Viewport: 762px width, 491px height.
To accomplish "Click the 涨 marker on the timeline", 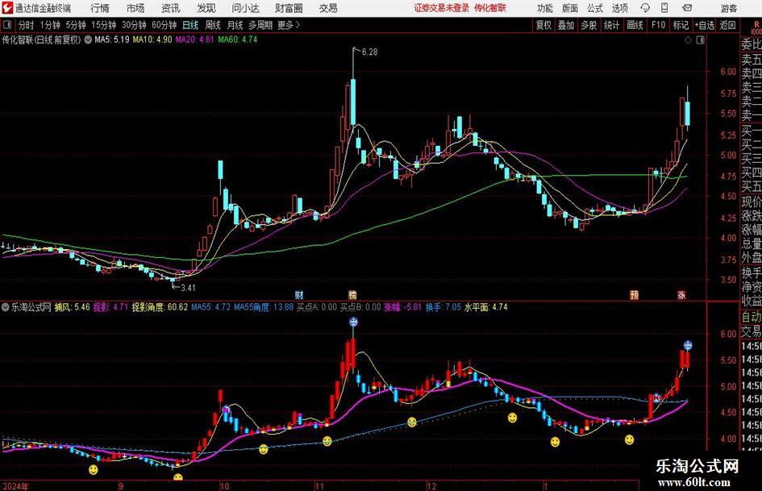I will point(682,295).
